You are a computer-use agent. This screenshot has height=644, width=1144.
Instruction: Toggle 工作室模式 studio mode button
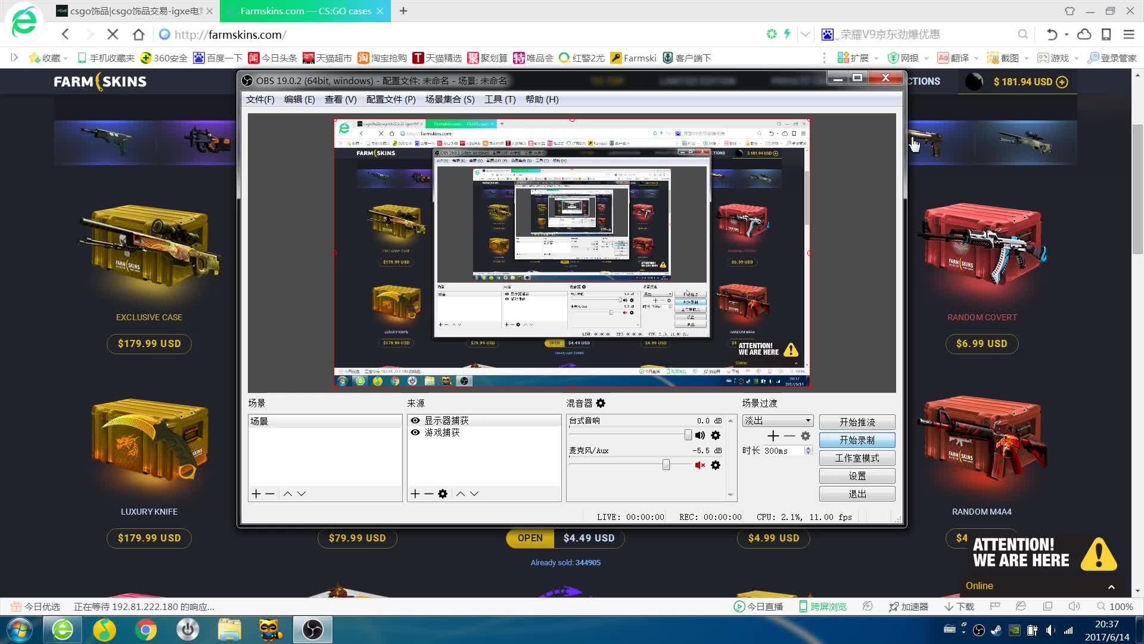(x=857, y=458)
